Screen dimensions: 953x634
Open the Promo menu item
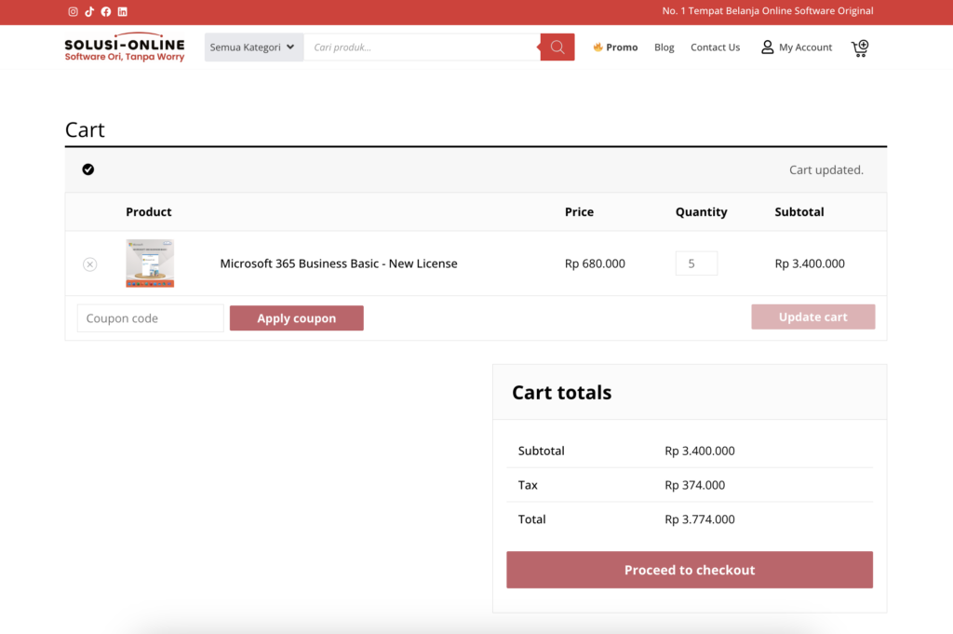tap(615, 47)
